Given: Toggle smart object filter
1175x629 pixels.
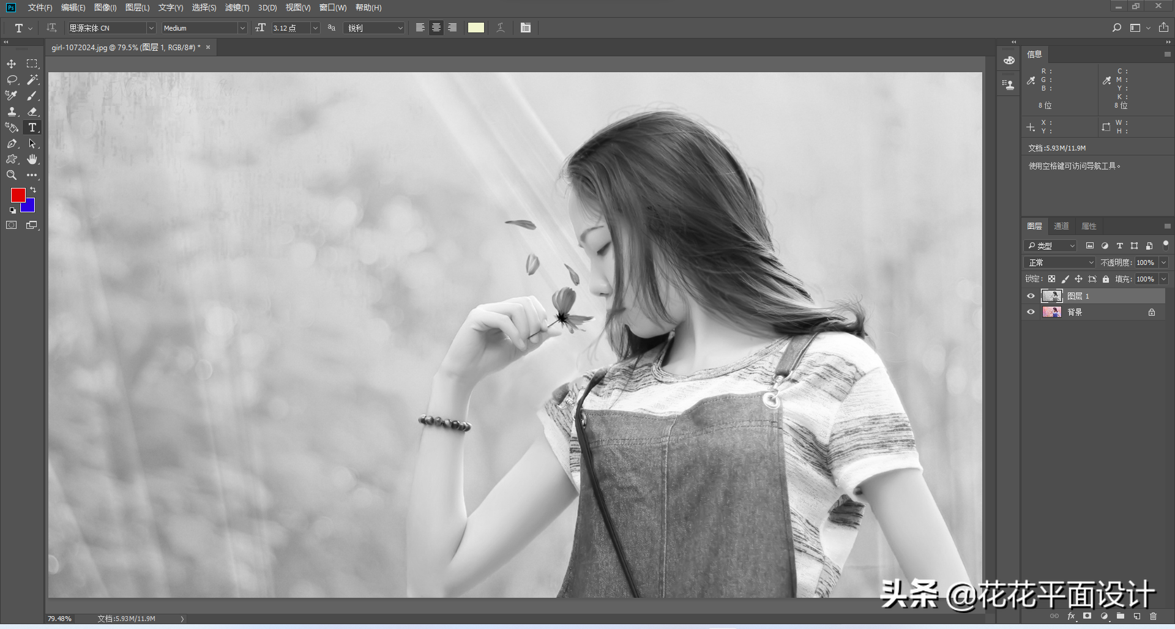Looking at the screenshot, I should 1149,245.
